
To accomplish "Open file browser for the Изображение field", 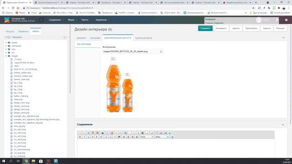I will point(161,51).
